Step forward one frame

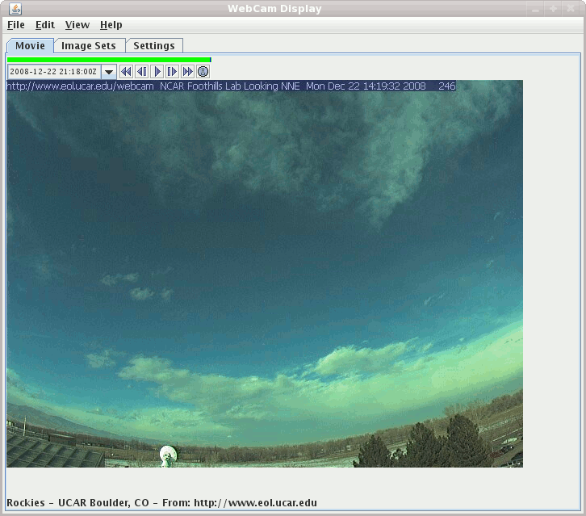click(x=173, y=72)
